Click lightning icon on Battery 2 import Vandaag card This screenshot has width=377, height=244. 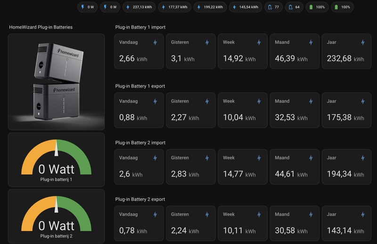tap(156, 158)
